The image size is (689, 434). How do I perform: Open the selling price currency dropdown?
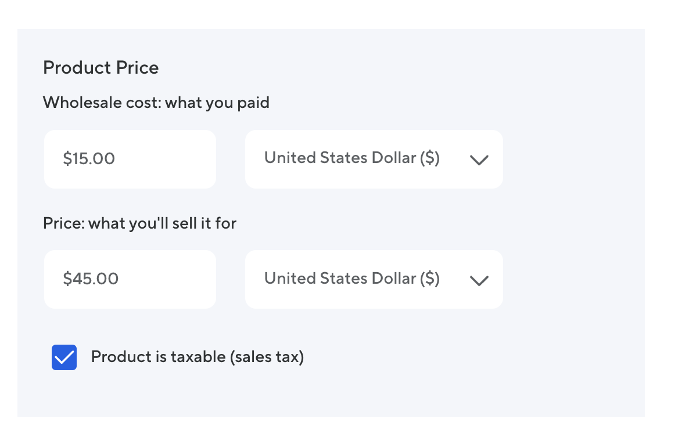[x=374, y=280]
